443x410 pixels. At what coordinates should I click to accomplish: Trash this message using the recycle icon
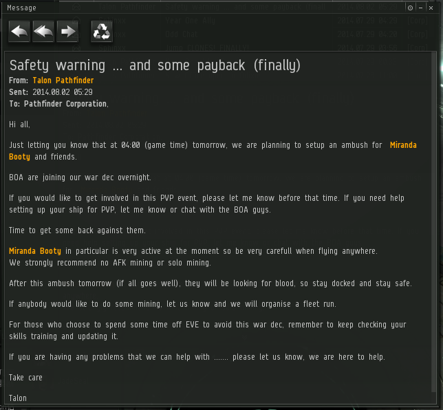click(x=102, y=32)
